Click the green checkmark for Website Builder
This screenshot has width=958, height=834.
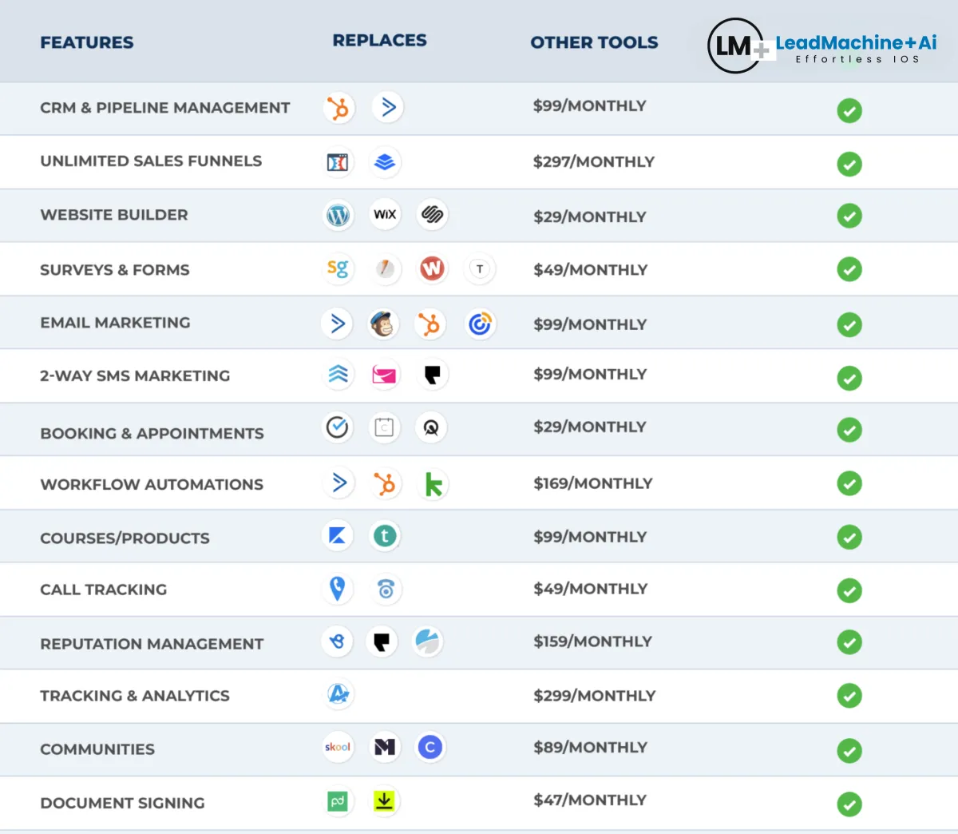(x=849, y=216)
